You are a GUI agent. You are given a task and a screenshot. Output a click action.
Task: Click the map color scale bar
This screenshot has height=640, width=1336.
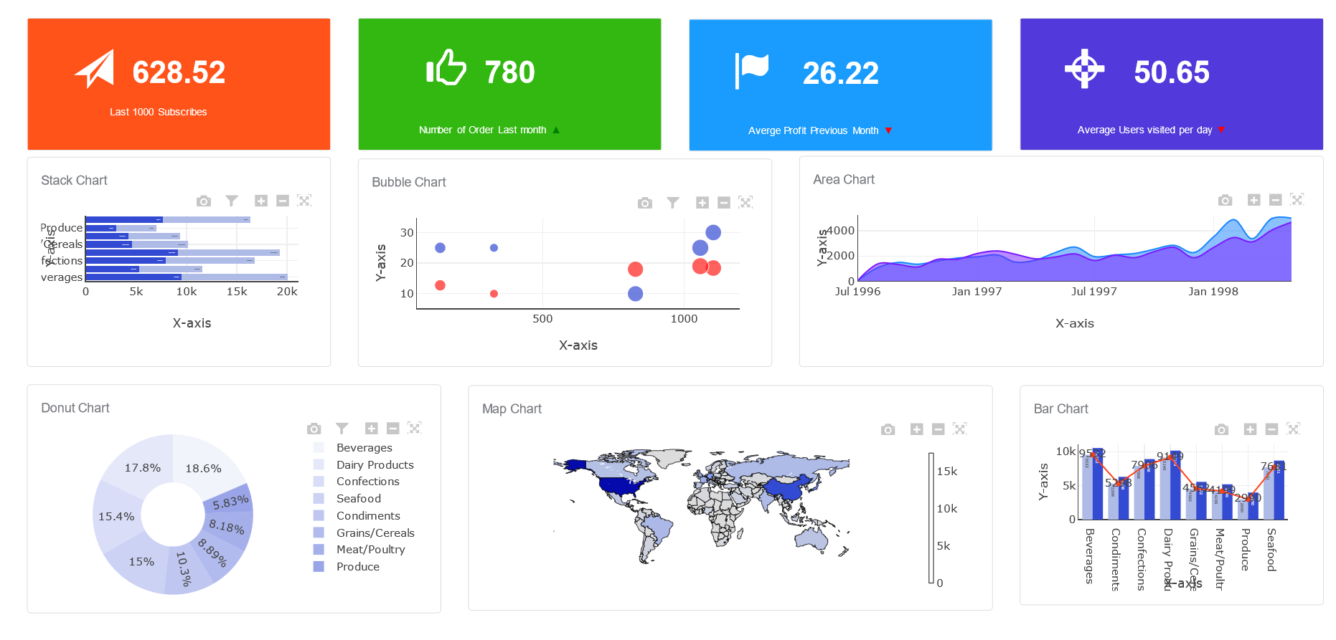pyautogui.click(x=931, y=517)
